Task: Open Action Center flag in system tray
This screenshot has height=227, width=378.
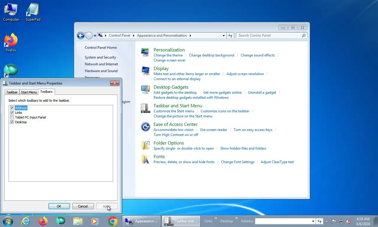Action: point(334,221)
